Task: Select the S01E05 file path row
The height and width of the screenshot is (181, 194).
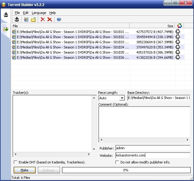Action: pyautogui.click(x=73, y=52)
